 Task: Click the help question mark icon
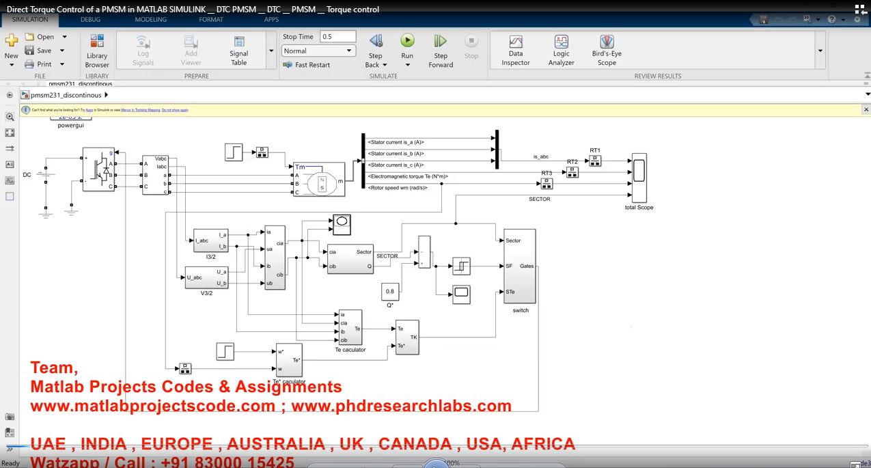pyautogui.click(x=832, y=19)
